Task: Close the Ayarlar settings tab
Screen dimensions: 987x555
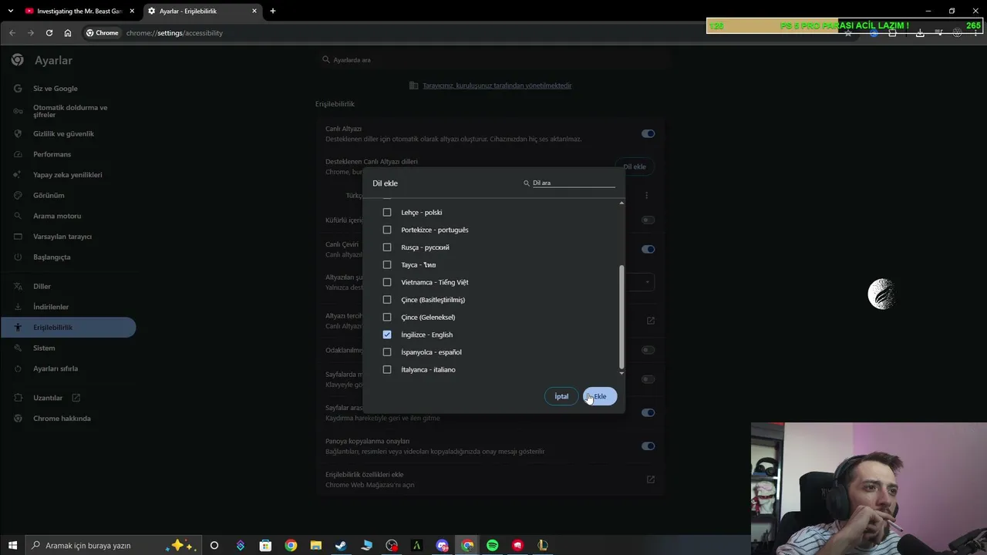Action: (254, 11)
